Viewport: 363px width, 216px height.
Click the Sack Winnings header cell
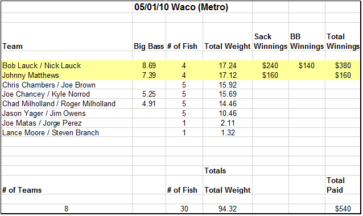click(270, 37)
